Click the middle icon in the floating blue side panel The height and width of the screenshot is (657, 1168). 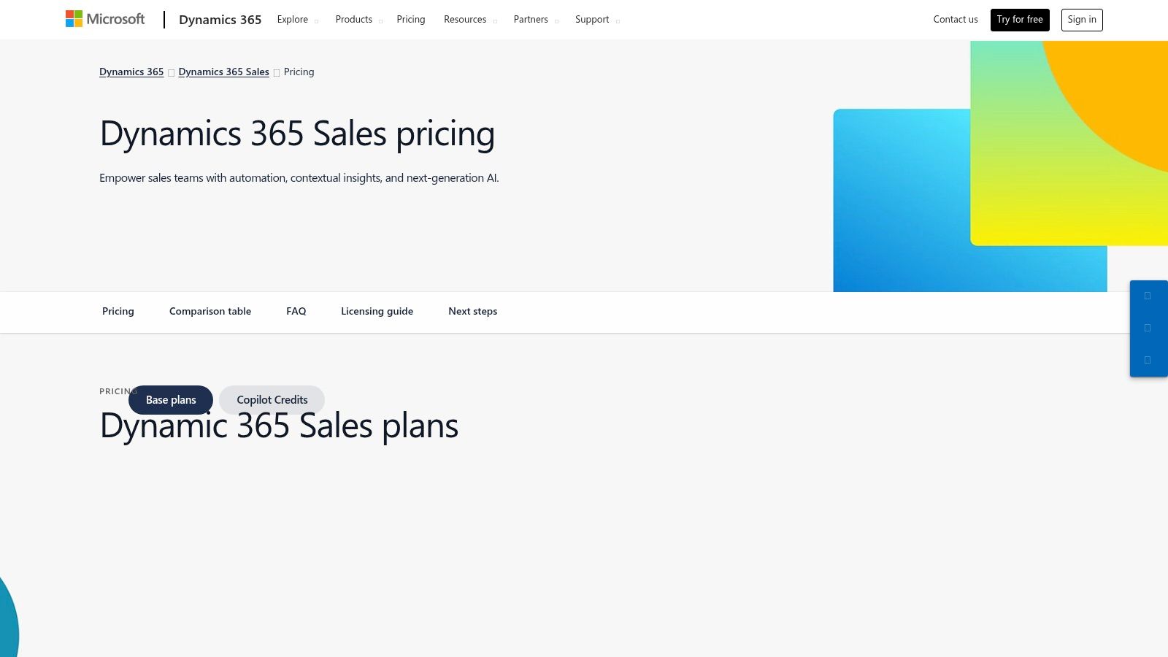[1148, 328]
